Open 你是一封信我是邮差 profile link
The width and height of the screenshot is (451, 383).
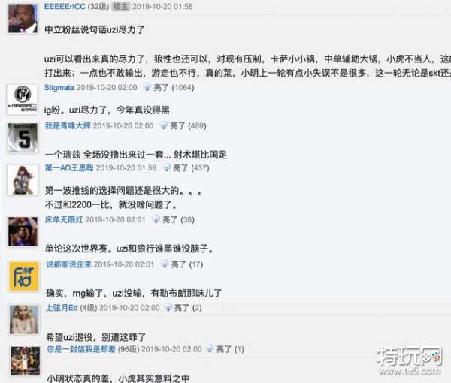[81, 349]
